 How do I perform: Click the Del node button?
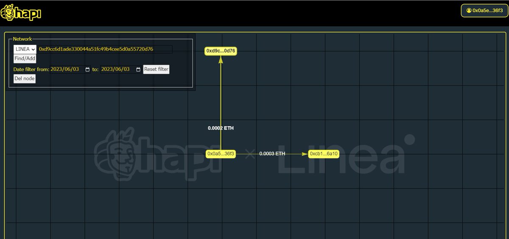coord(25,79)
